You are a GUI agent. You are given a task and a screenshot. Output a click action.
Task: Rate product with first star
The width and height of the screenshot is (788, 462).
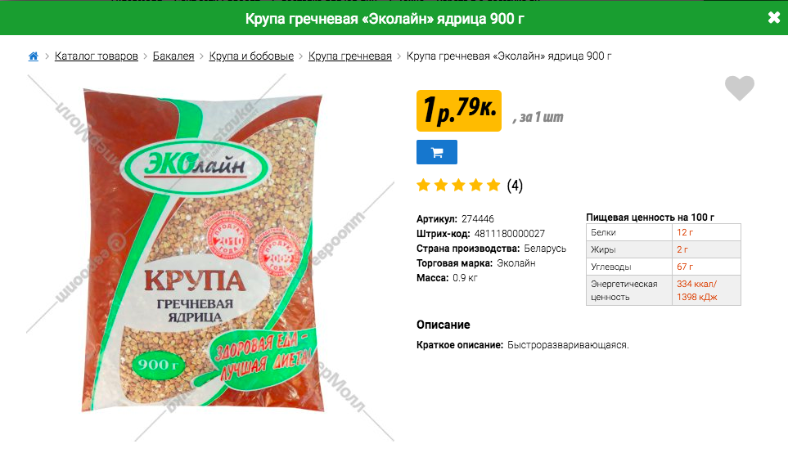(423, 186)
